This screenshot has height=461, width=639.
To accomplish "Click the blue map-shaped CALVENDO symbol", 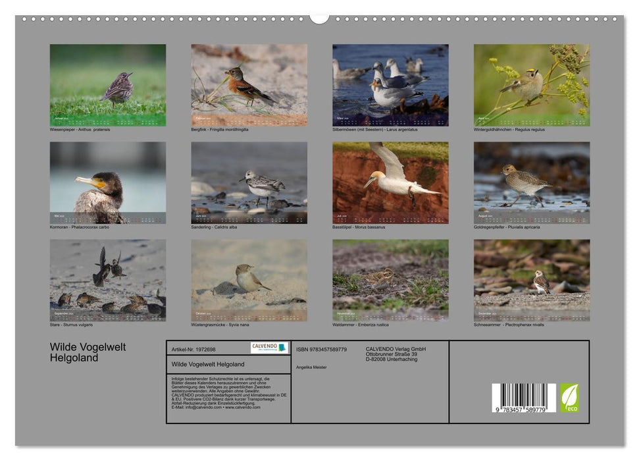I will 282,347.
